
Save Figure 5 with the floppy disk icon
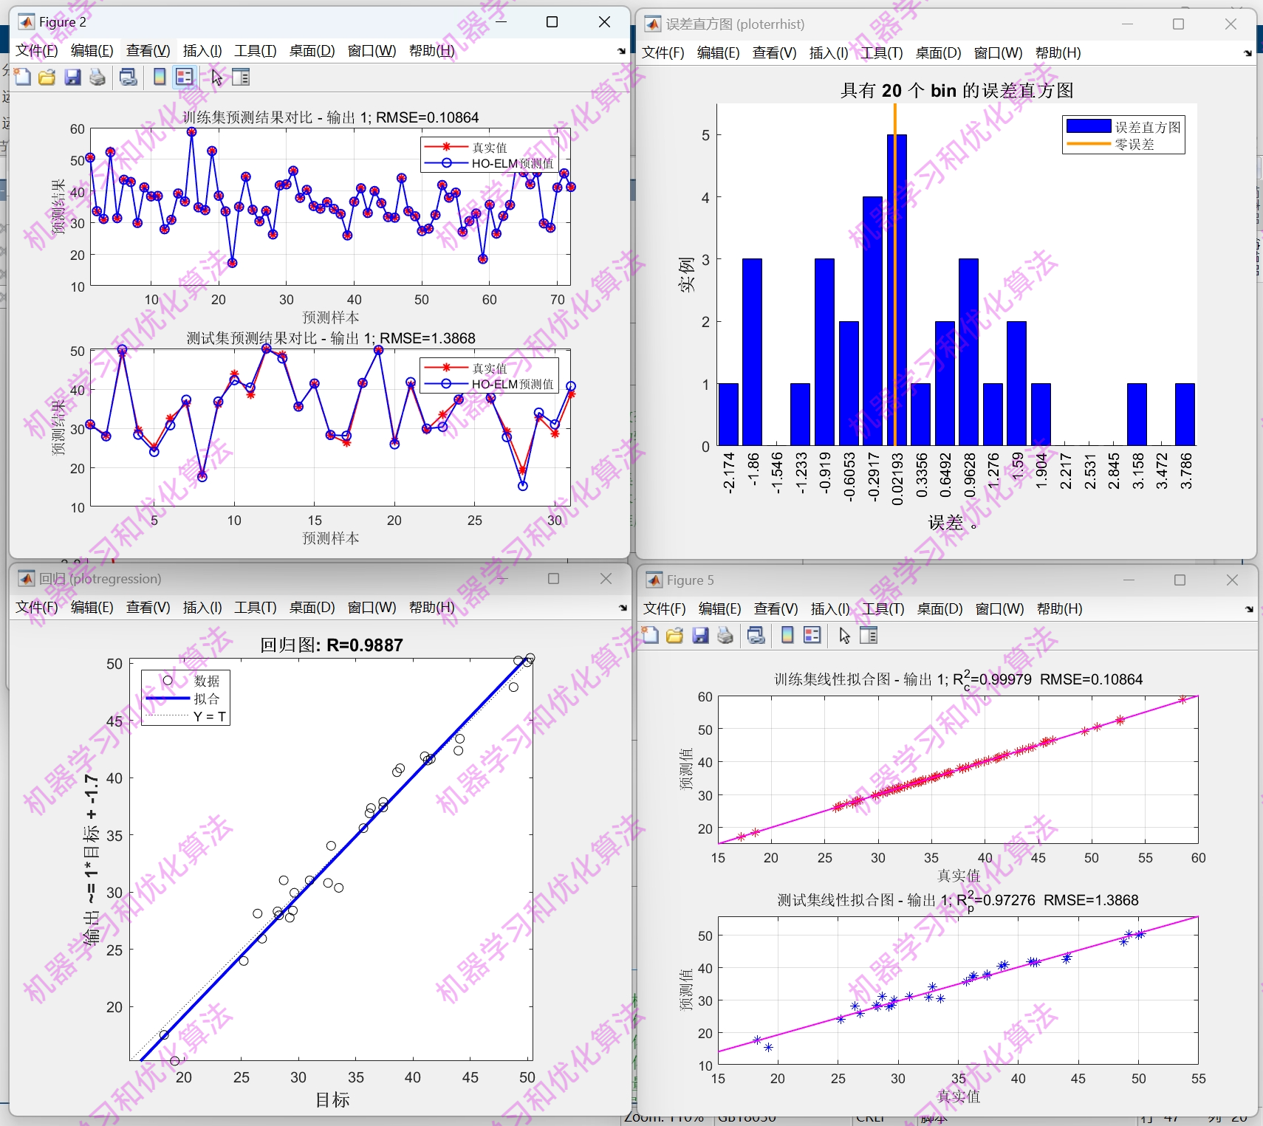(x=699, y=635)
